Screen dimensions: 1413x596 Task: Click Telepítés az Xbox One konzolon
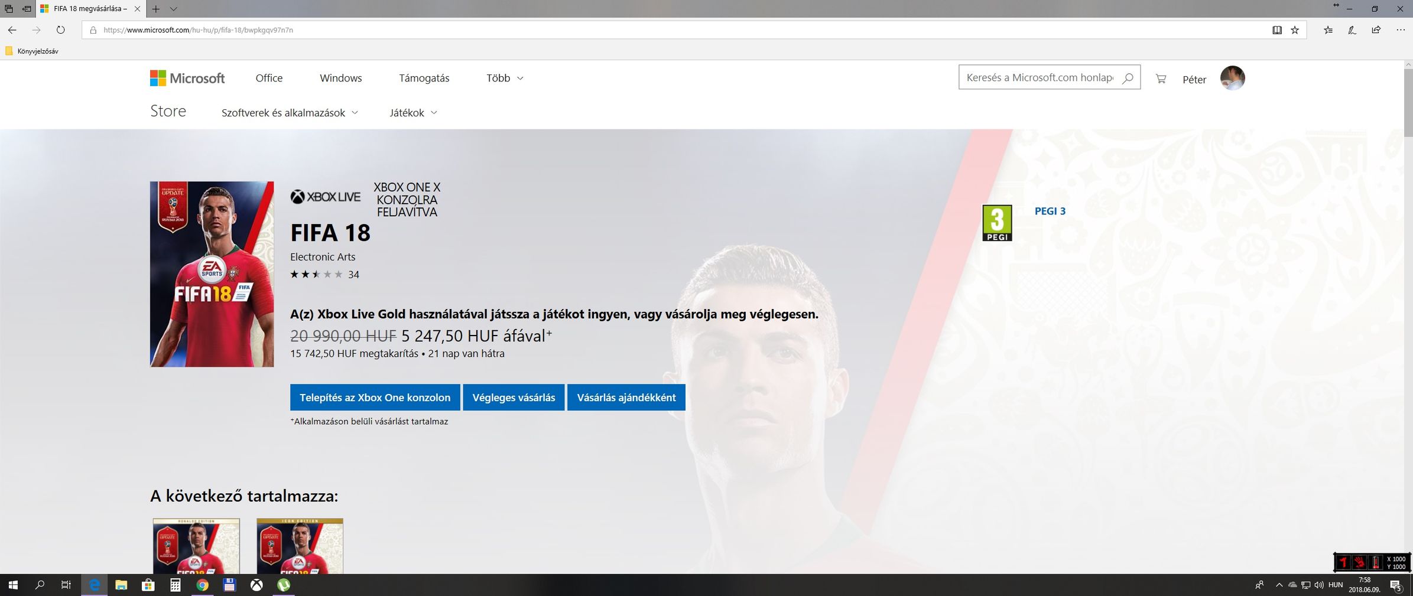375,398
